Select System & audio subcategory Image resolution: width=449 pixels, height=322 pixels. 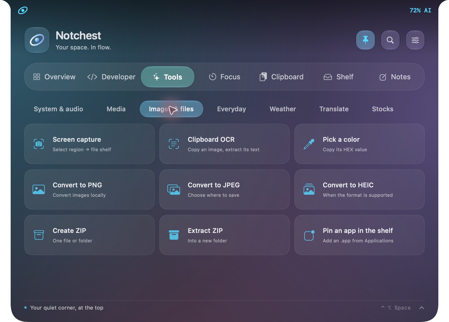(58, 109)
